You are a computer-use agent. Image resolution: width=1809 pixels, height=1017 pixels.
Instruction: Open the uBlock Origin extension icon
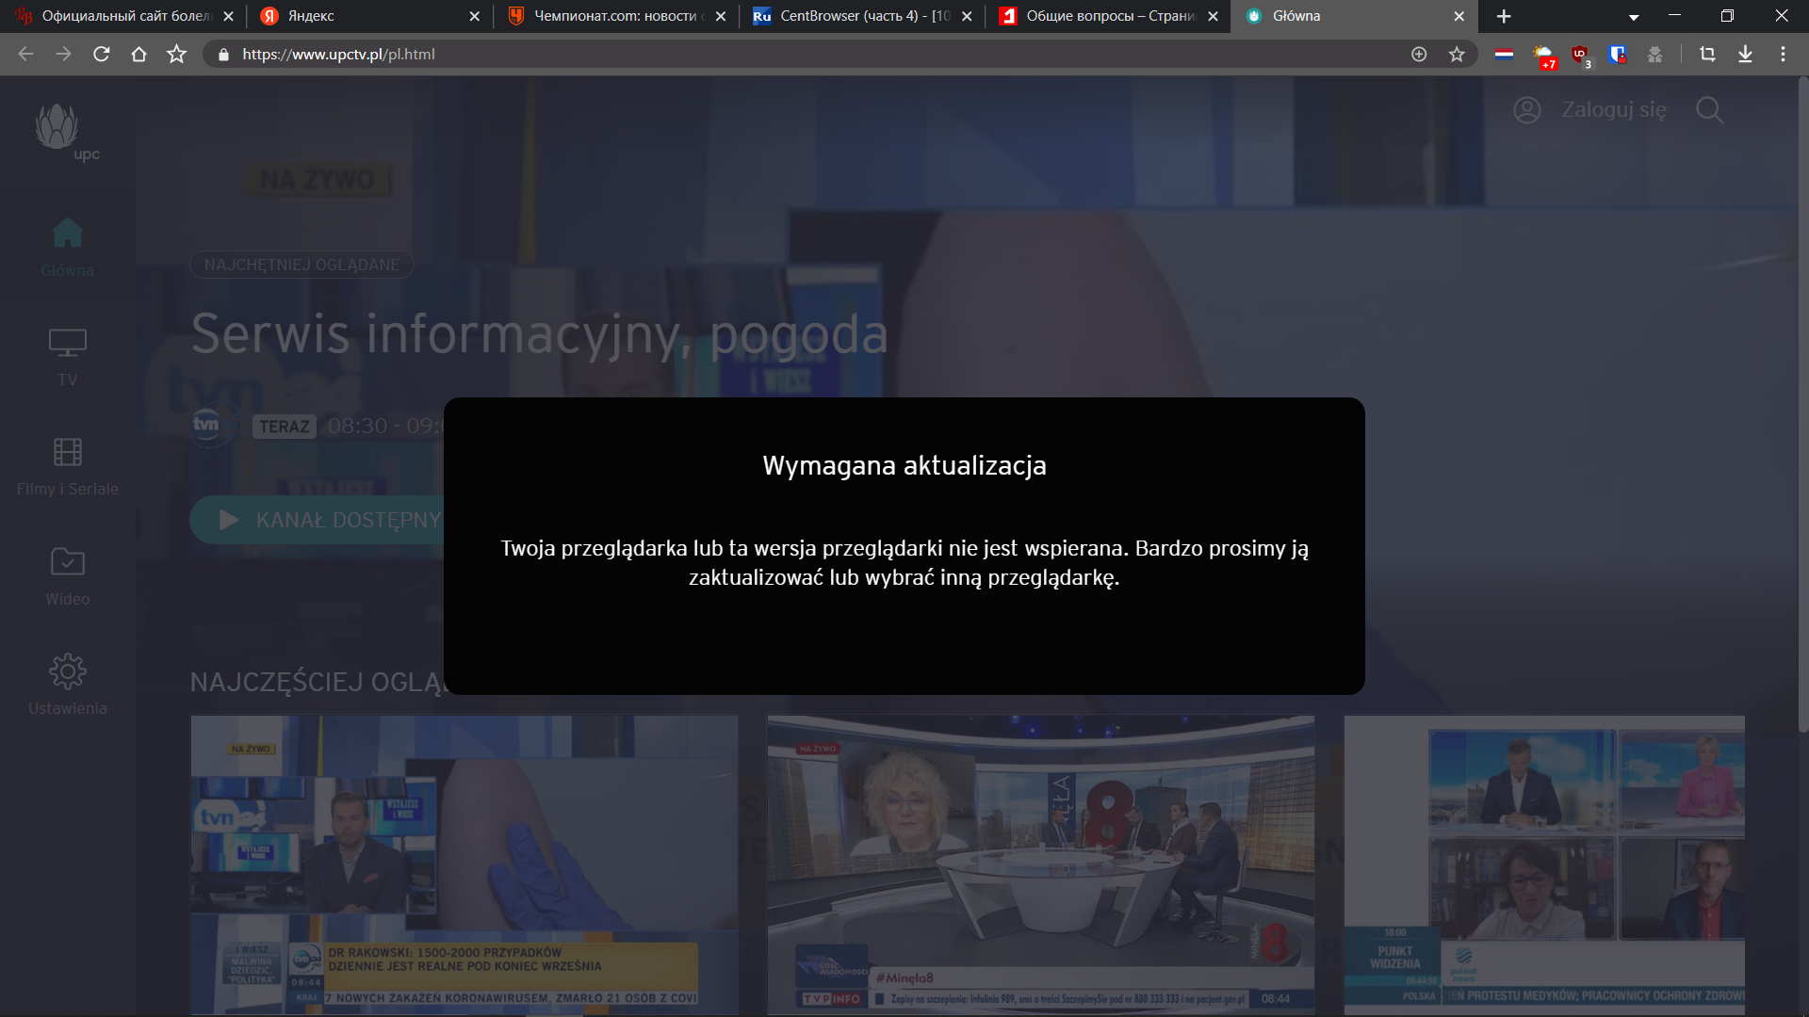click(1581, 56)
